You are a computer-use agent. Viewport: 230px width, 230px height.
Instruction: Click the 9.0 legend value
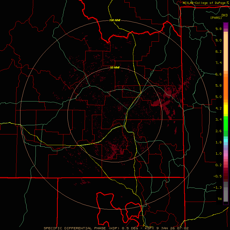(x=218, y=40)
